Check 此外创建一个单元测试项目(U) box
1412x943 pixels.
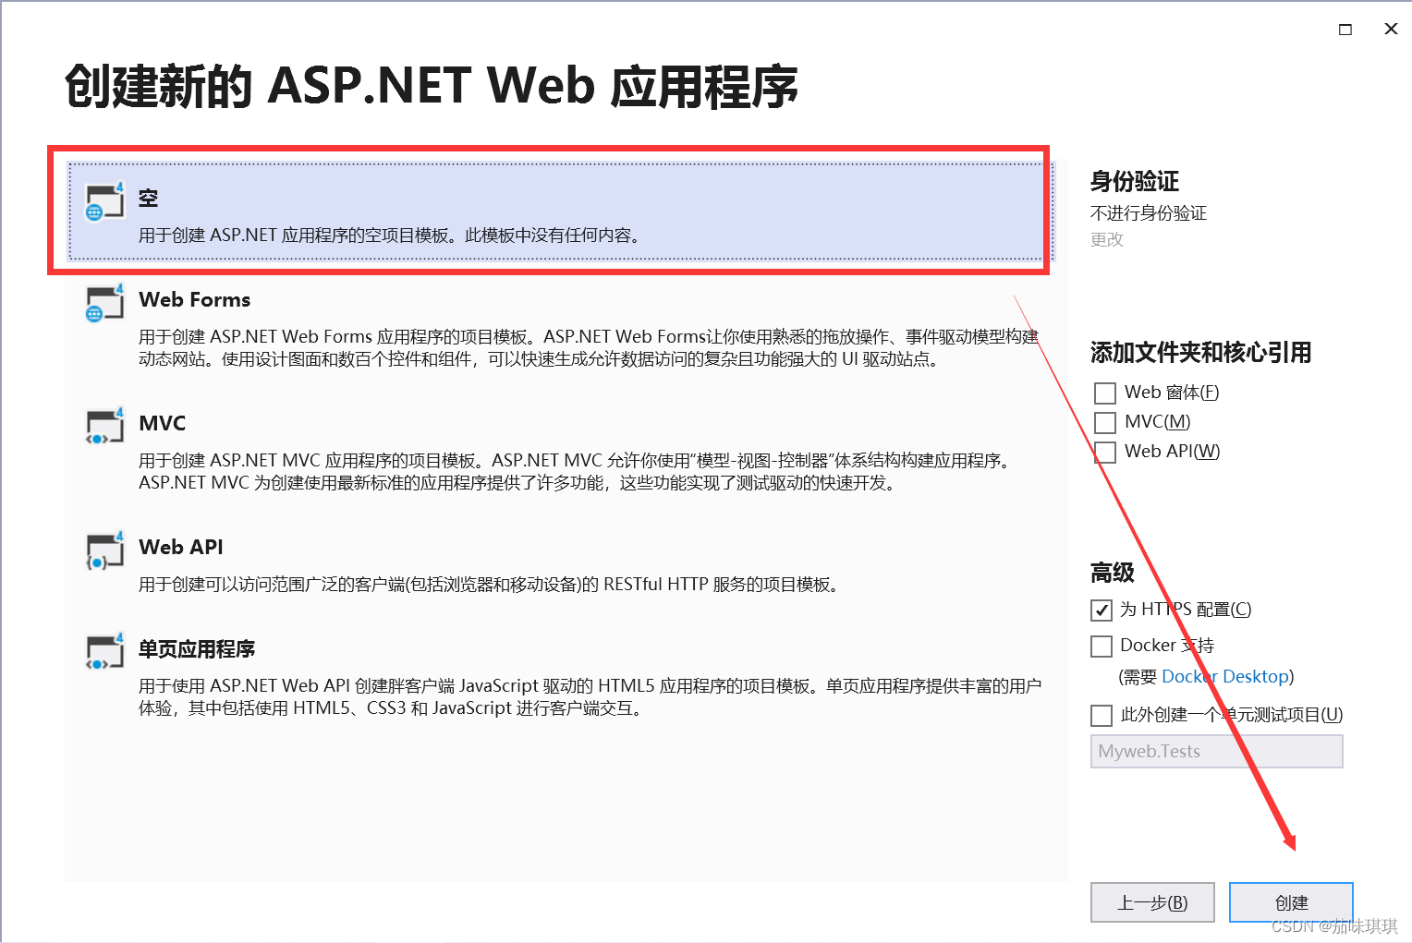click(1102, 716)
